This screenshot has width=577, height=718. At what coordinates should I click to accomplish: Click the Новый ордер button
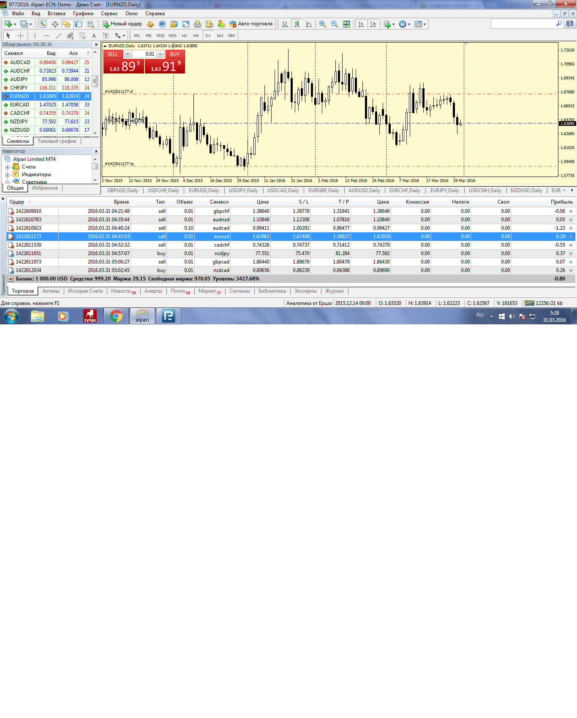click(122, 24)
